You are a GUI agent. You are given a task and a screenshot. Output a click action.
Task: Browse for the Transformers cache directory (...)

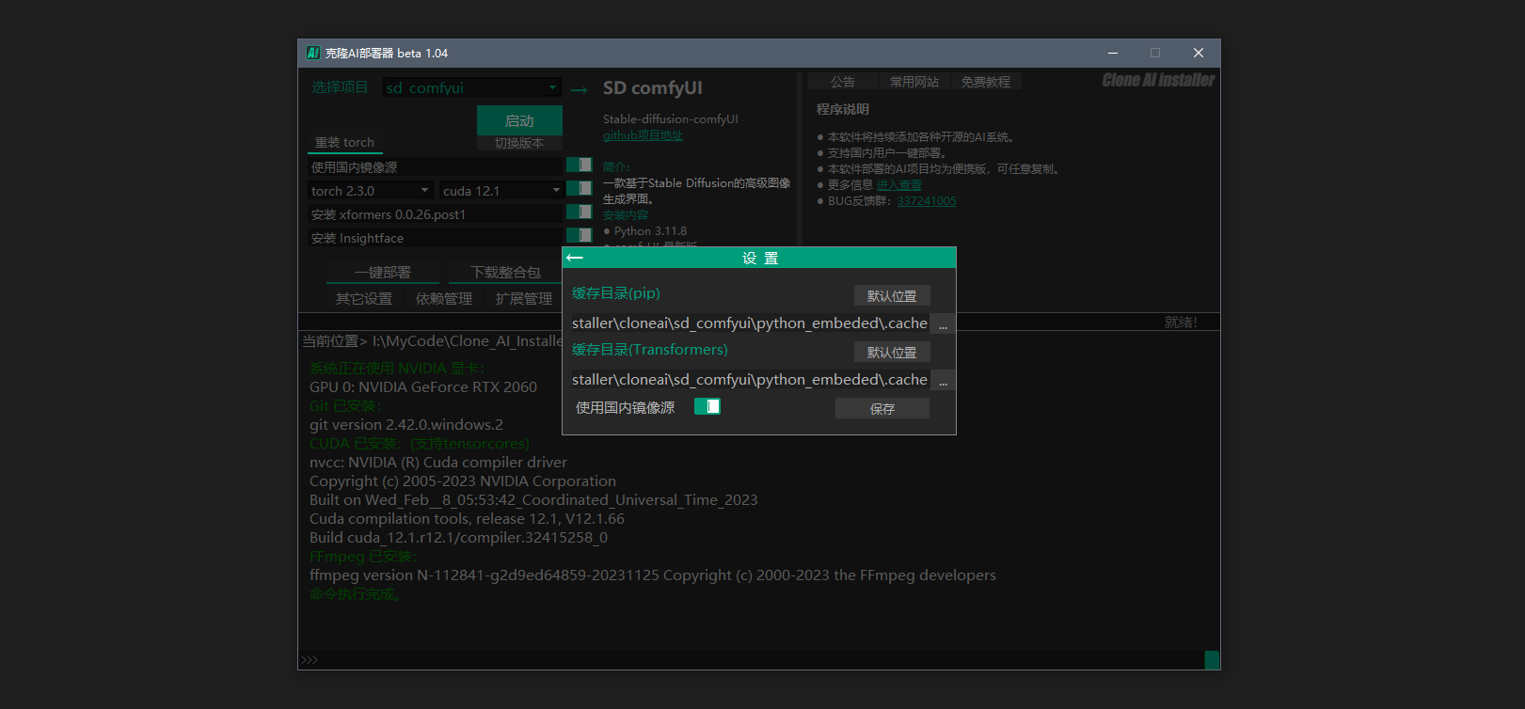[x=943, y=380]
